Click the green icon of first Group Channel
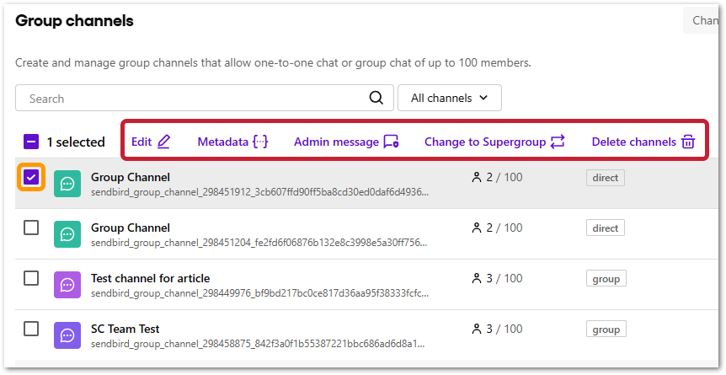 (66, 184)
